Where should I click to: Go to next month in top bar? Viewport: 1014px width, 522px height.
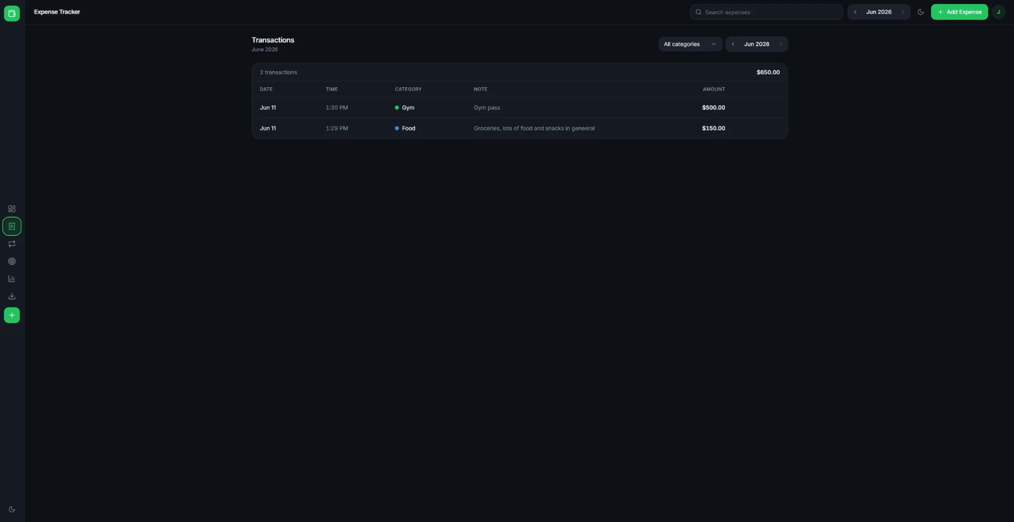[902, 12]
